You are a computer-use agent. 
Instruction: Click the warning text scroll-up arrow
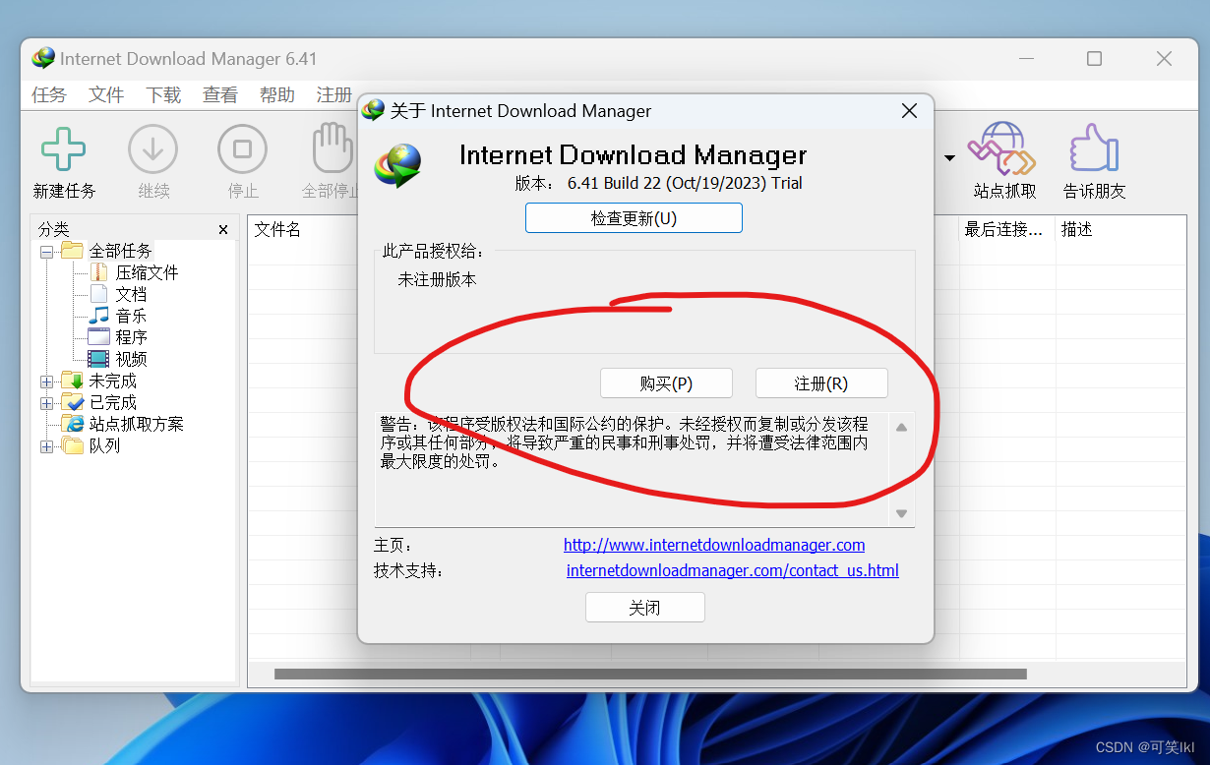coord(901,427)
